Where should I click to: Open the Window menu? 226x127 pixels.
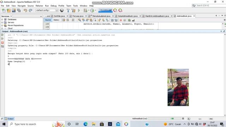tap(84, 6)
